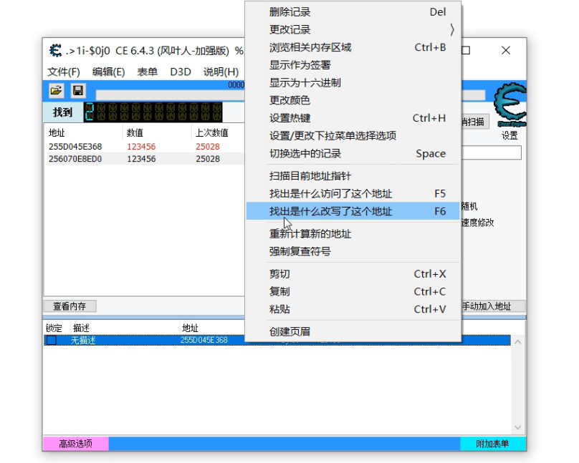
Task: Click the 数值 results column header
Action: tap(135, 132)
